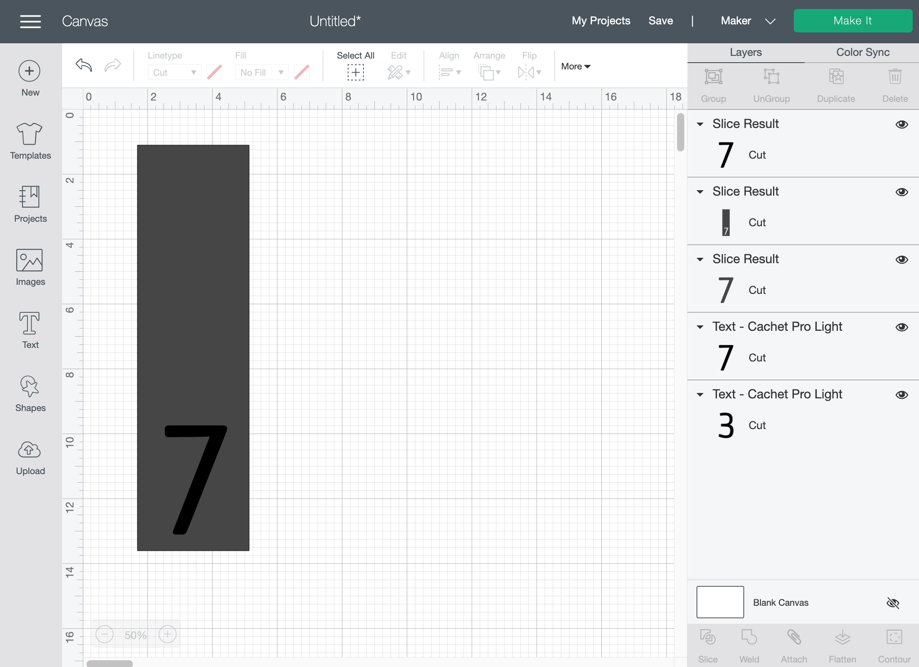Click the Blank Canvas color thumbnail
919x667 pixels.
tap(720, 602)
